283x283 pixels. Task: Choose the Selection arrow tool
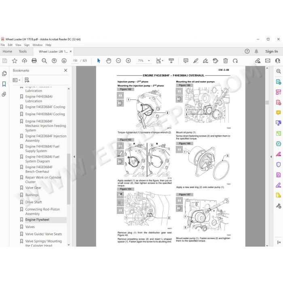[99, 61]
